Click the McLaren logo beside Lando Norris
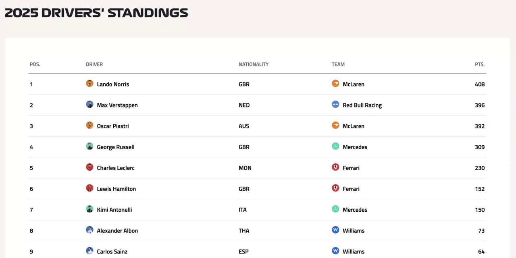This screenshot has width=516, height=258. [335, 84]
